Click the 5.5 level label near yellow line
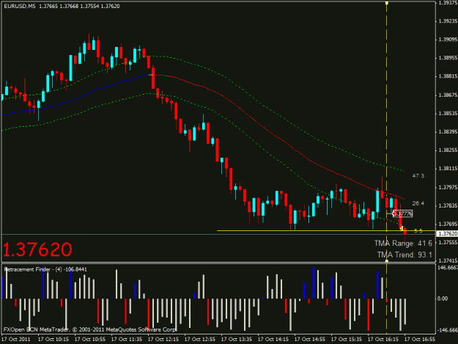Image resolution: width=458 pixels, height=344 pixels. tap(418, 231)
